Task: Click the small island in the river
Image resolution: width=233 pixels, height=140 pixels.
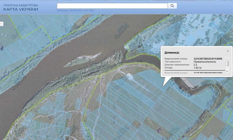Action: [82, 60]
